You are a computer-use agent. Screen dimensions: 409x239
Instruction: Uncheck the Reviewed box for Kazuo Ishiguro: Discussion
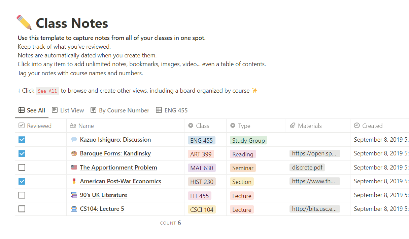[22, 139]
